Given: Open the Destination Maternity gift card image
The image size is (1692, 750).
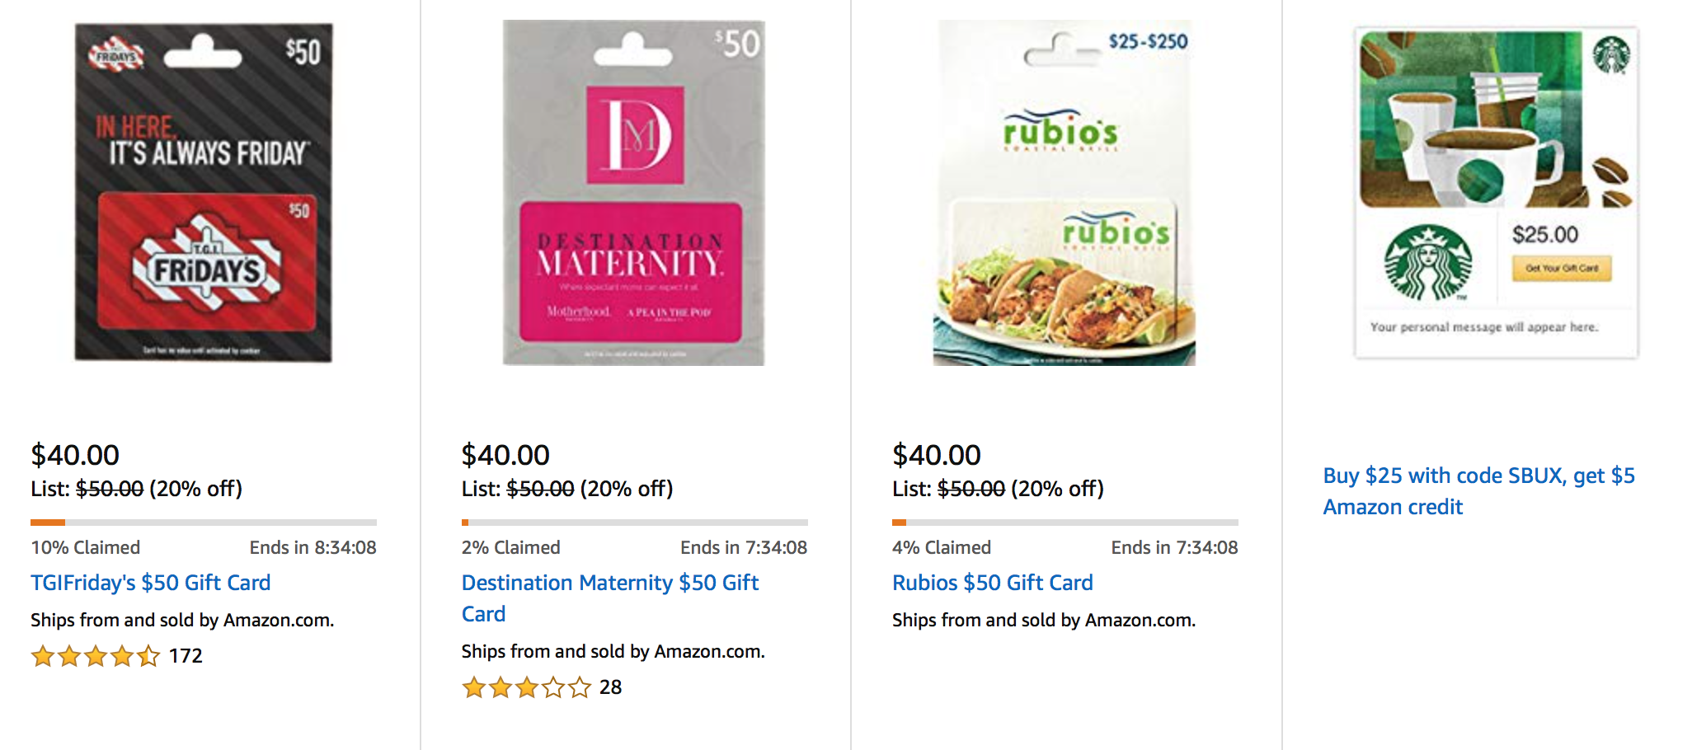Looking at the screenshot, I should tap(633, 192).
